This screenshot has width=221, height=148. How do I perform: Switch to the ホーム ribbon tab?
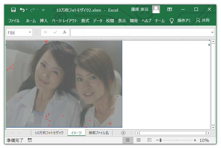pos(31,21)
